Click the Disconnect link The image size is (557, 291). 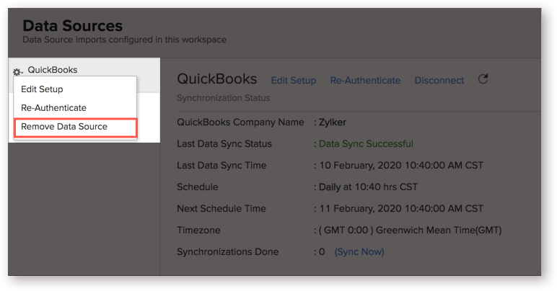[439, 81]
